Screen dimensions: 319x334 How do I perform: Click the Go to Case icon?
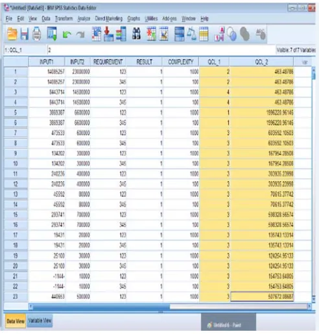pyautogui.click(x=96, y=34)
